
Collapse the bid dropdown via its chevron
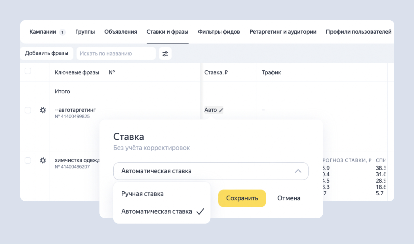pos(299,171)
